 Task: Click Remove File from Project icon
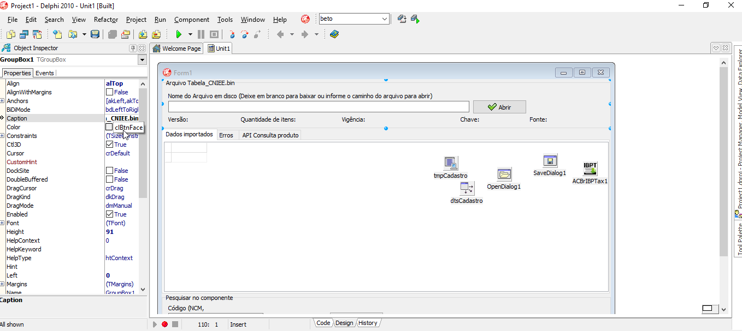pos(157,34)
